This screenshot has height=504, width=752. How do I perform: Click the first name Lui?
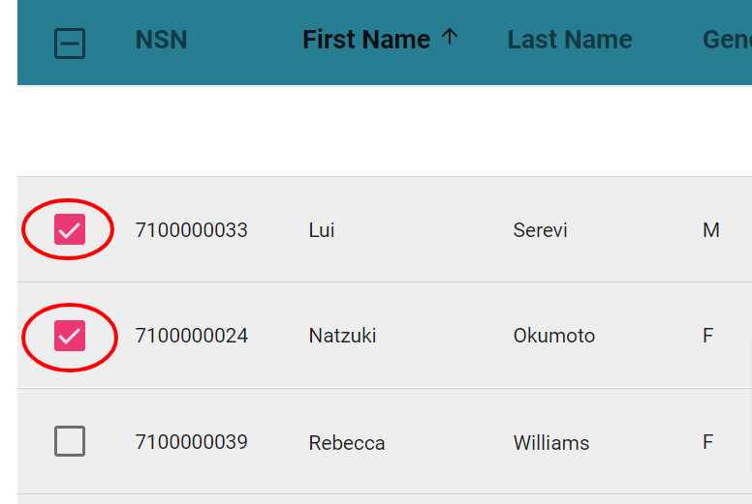(322, 230)
